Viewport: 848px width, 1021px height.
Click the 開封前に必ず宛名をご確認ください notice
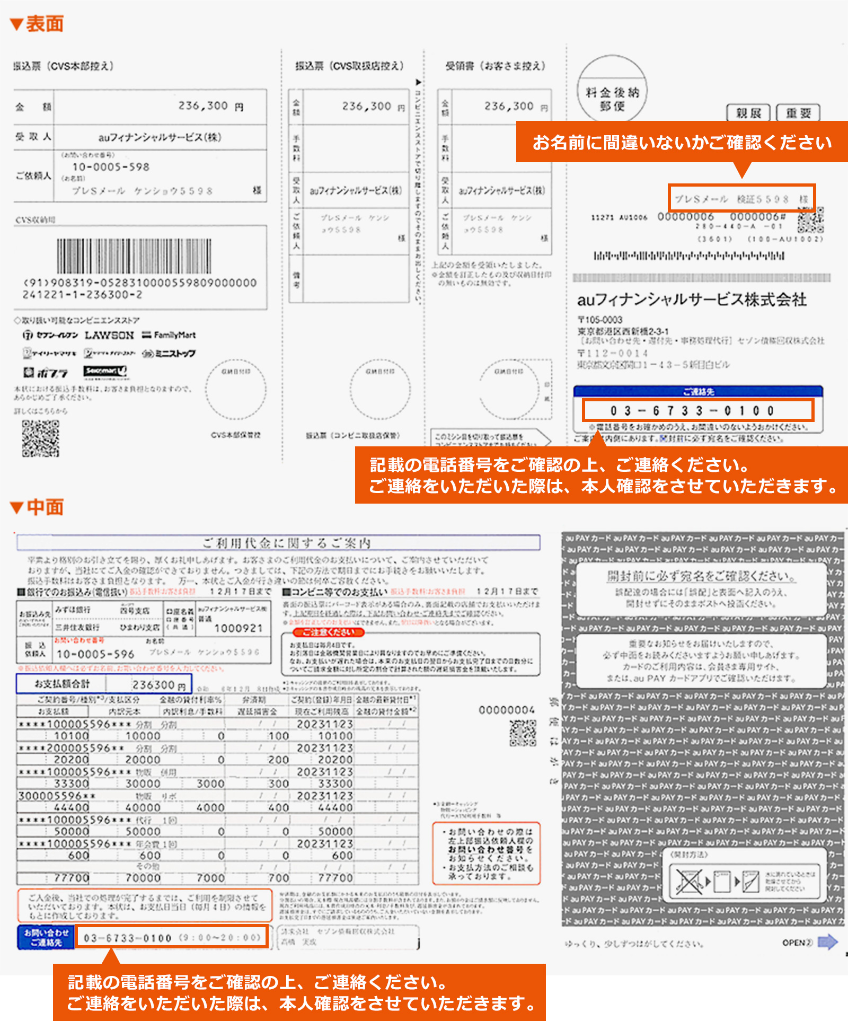[702, 576]
